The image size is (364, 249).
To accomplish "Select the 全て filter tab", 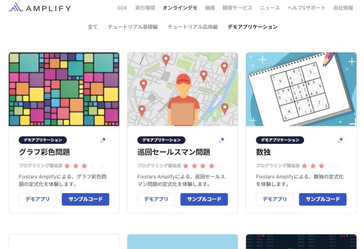I will pos(92,27).
